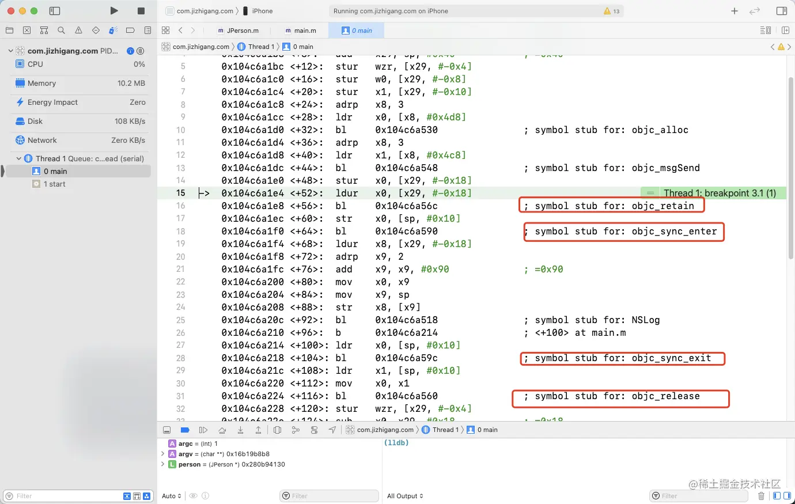Click Thread 1 in the editor jump bar
This screenshot has width=795, height=504.
256,47
